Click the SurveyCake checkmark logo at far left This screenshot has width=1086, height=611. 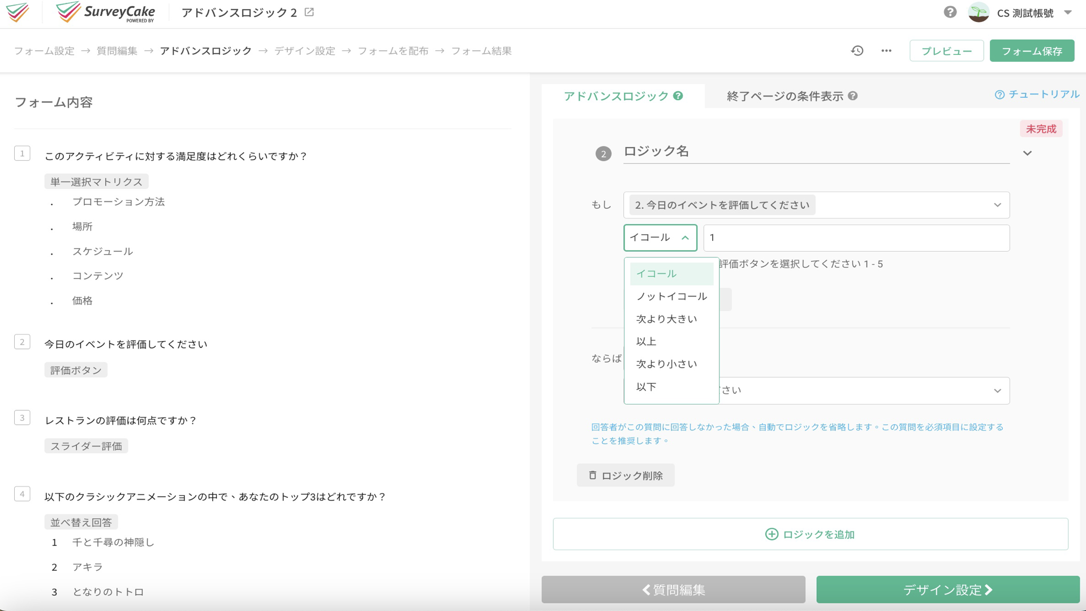coord(18,12)
